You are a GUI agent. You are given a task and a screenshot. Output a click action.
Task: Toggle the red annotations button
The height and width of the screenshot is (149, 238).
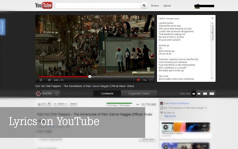click(138, 80)
